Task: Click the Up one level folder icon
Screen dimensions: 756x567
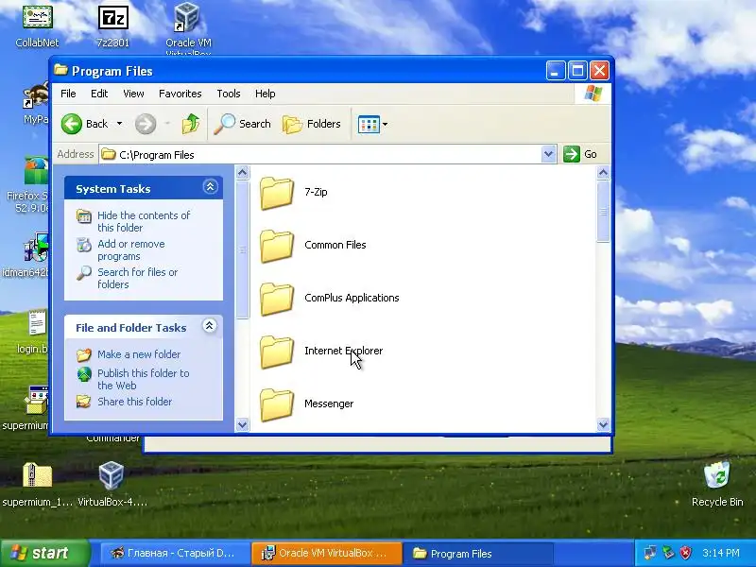Action: pos(191,124)
